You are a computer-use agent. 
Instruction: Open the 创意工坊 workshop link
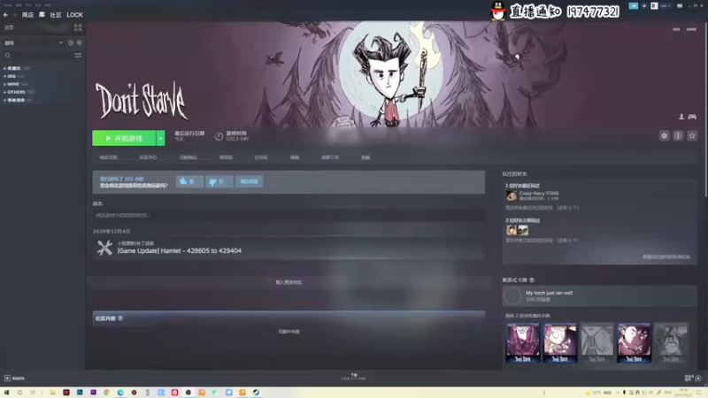pyautogui.click(x=330, y=157)
